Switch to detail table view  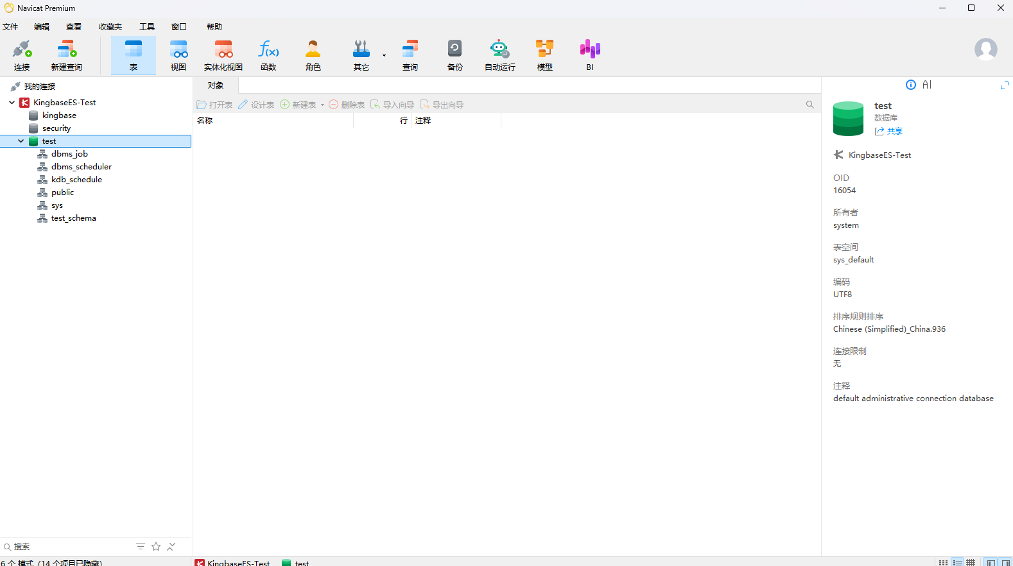(971, 562)
